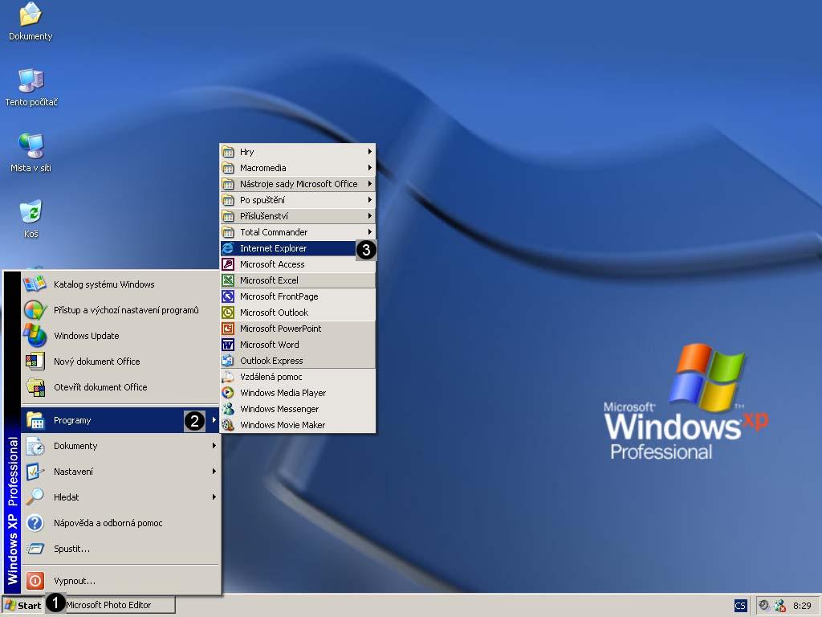Click the Internet Explorer icon in Programs
Image resolution: width=822 pixels, height=617 pixels.
228,248
